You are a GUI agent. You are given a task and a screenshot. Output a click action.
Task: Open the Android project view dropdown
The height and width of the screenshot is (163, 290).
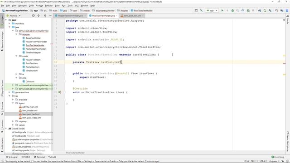tap(14, 16)
